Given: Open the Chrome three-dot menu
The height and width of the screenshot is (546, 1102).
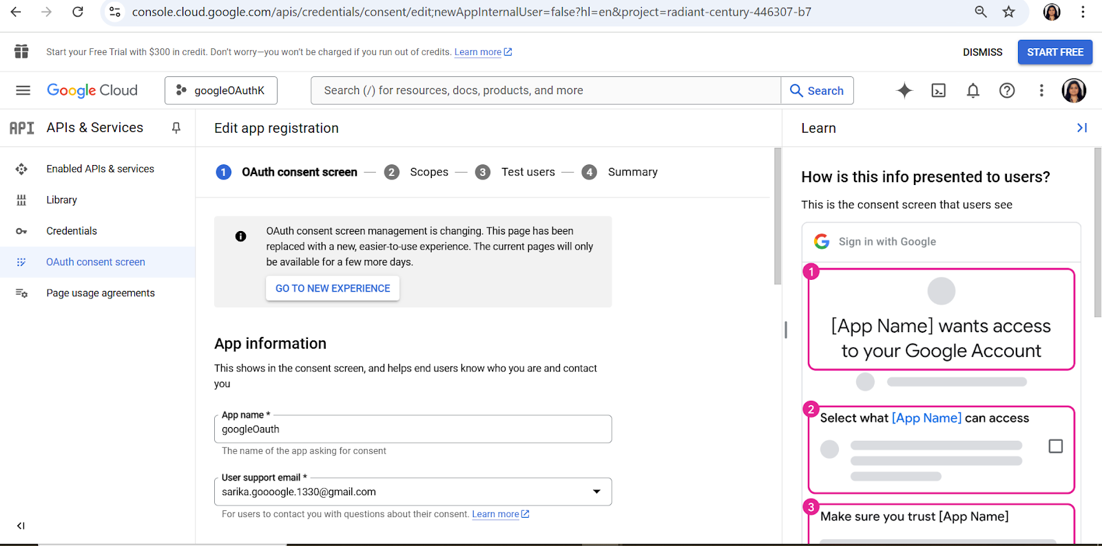Looking at the screenshot, I should tap(1083, 12).
